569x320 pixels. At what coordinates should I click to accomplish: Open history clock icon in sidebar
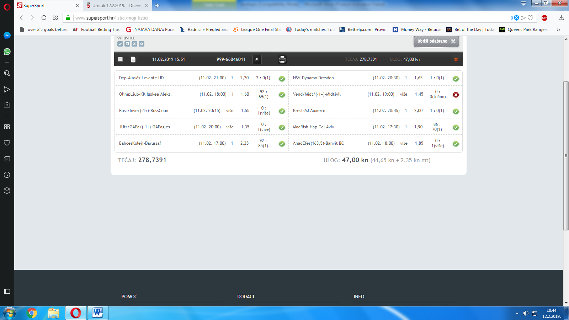click(x=7, y=175)
